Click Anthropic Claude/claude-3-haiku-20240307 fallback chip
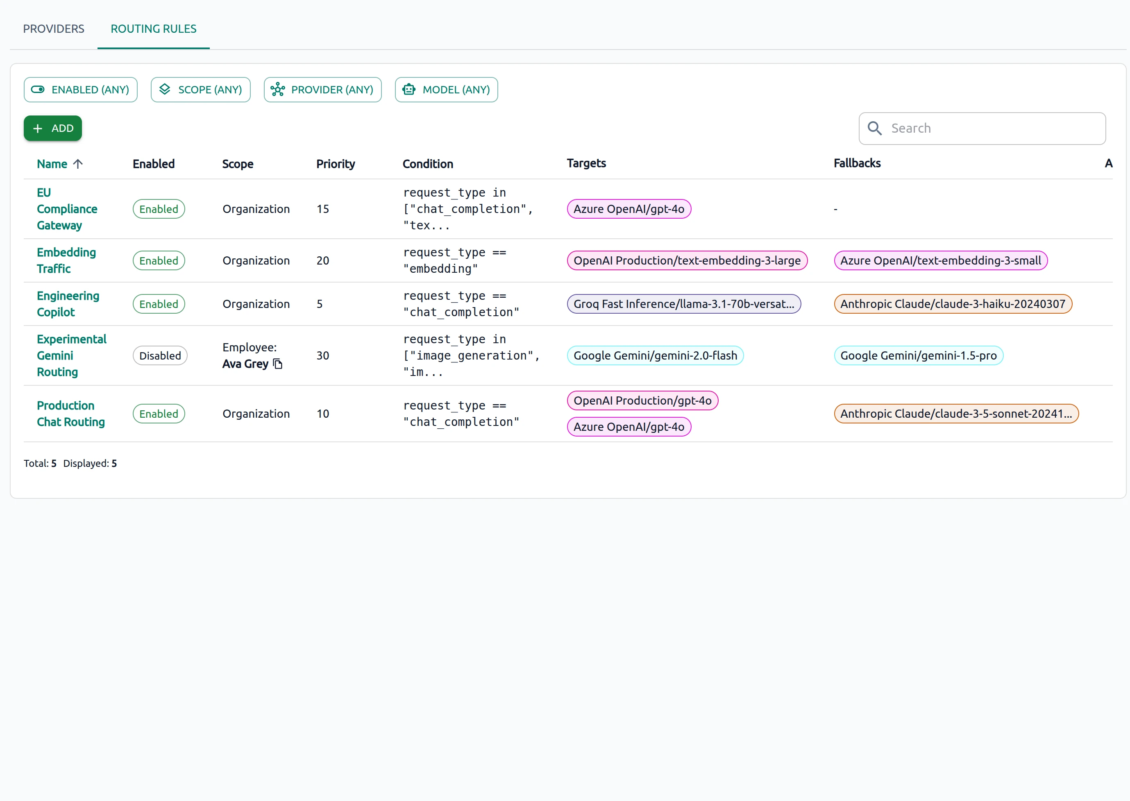 click(x=953, y=304)
